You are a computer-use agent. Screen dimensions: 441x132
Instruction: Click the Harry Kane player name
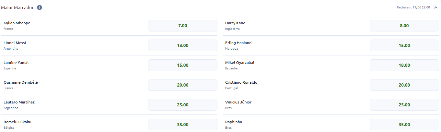pyautogui.click(x=235, y=23)
